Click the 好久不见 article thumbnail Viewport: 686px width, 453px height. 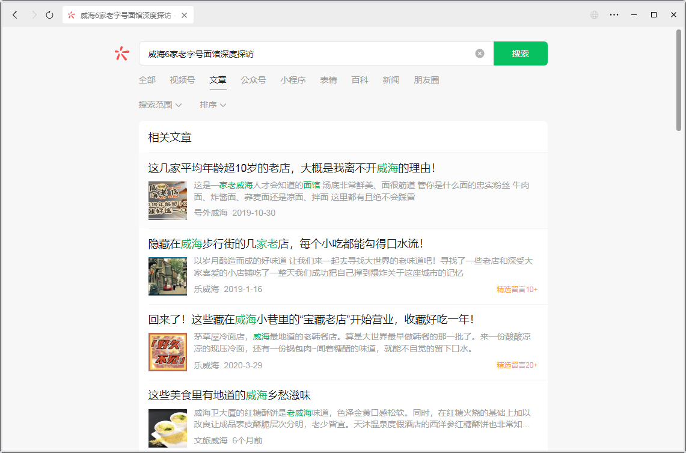click(168, 352)
